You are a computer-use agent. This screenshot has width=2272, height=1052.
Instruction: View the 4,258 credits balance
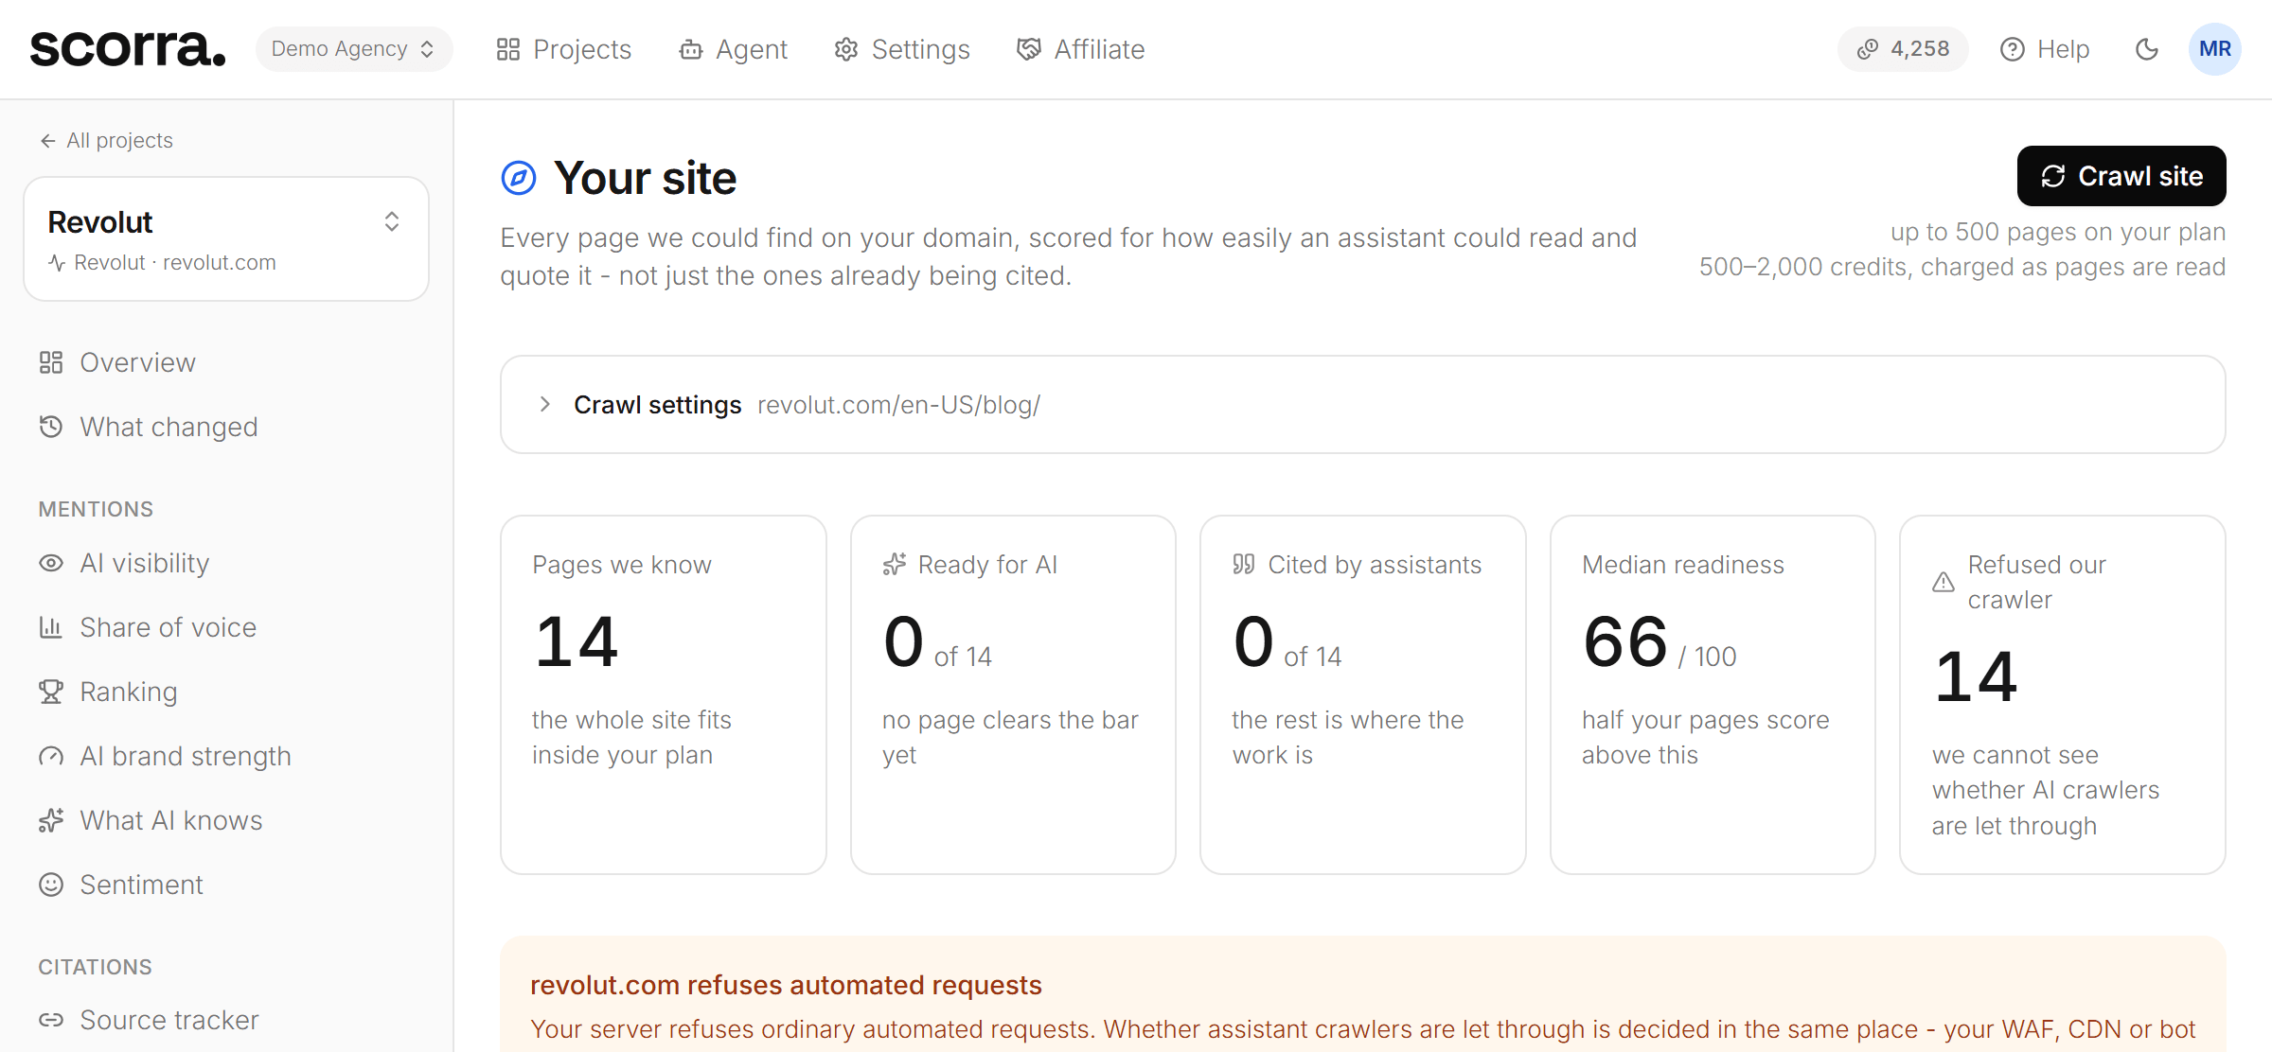[x=1903, y=49]
